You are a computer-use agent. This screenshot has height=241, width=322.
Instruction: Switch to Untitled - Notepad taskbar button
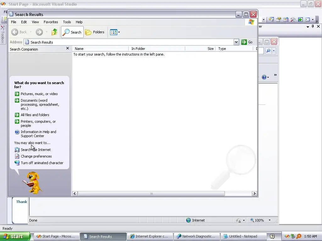[243, 236]
